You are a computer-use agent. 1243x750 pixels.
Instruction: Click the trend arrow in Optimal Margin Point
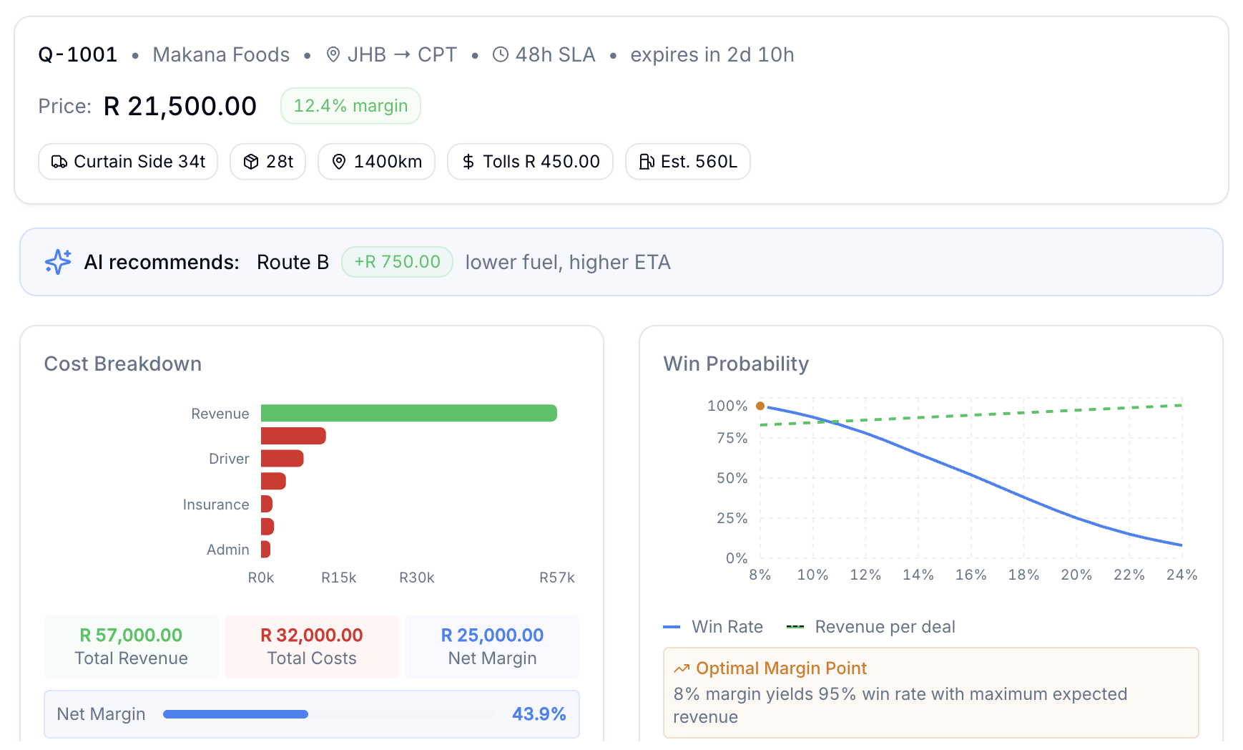pyautogui.click(x=682, y=668)
